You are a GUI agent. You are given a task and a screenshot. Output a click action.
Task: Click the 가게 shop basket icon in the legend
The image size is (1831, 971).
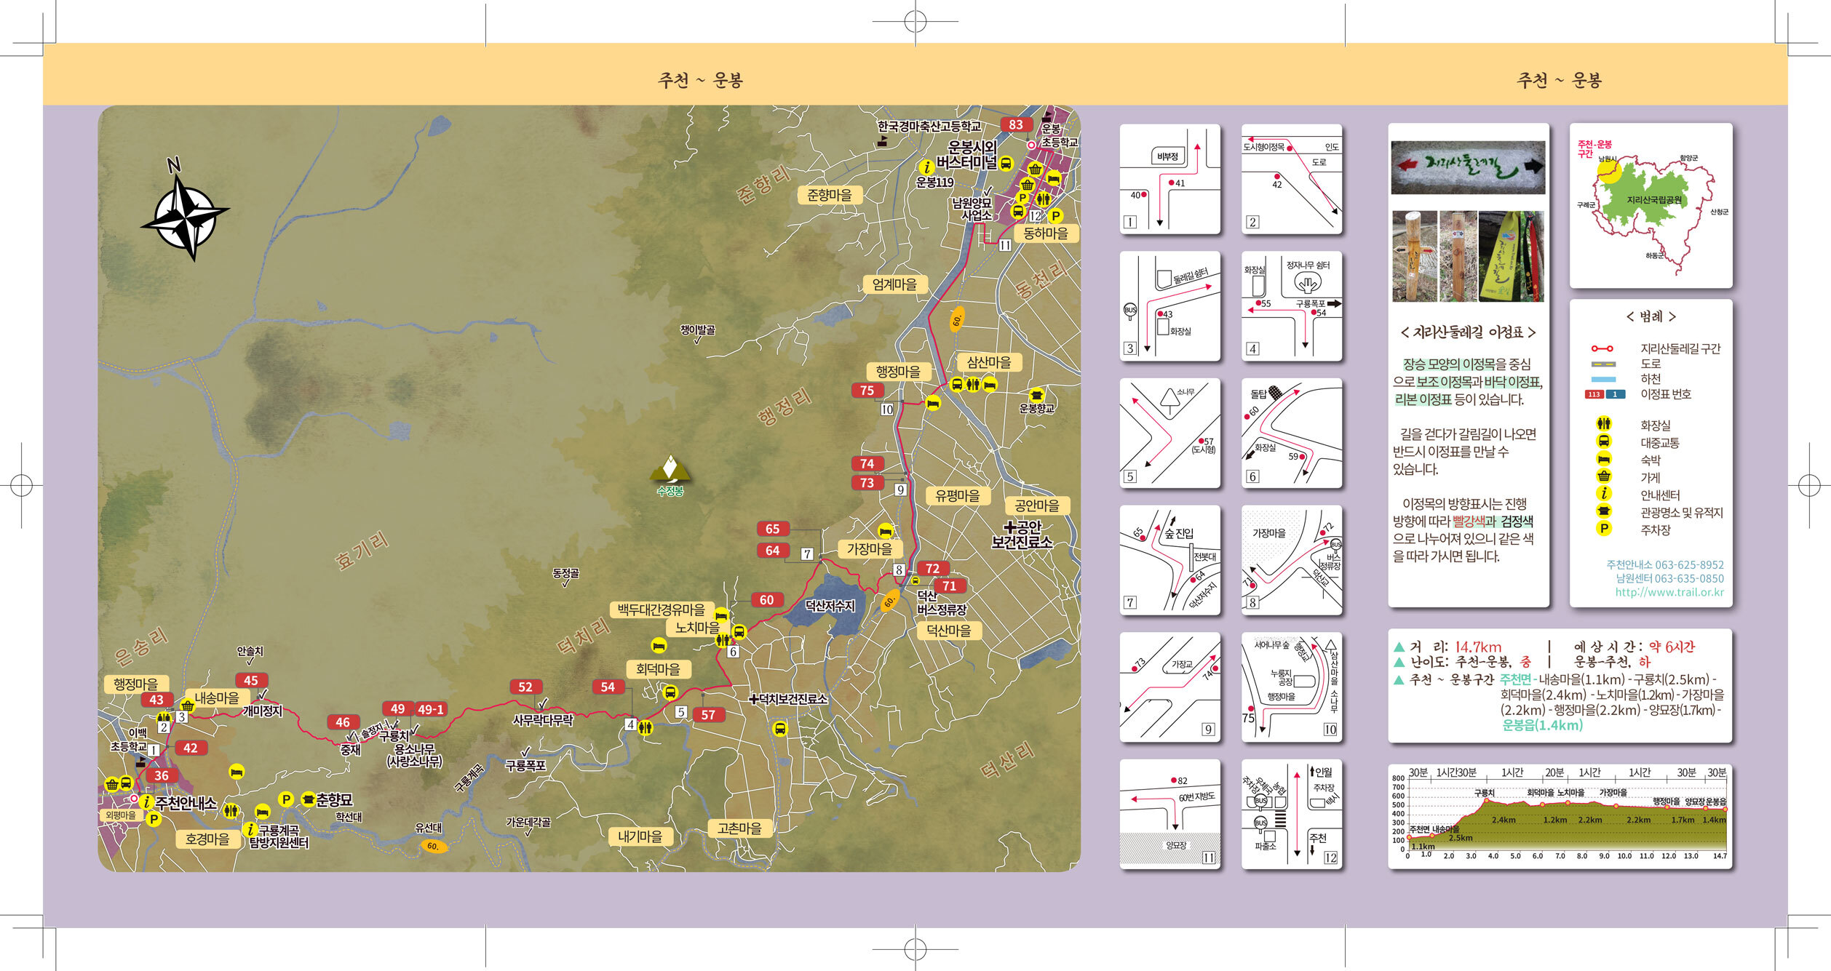coord(1603,476)
